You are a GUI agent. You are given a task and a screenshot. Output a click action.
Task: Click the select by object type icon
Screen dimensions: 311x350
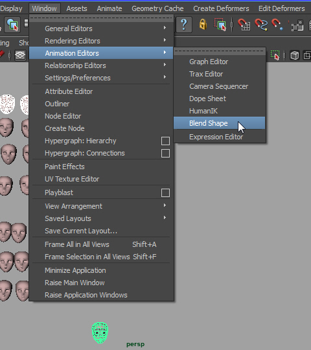click(13, 25)
